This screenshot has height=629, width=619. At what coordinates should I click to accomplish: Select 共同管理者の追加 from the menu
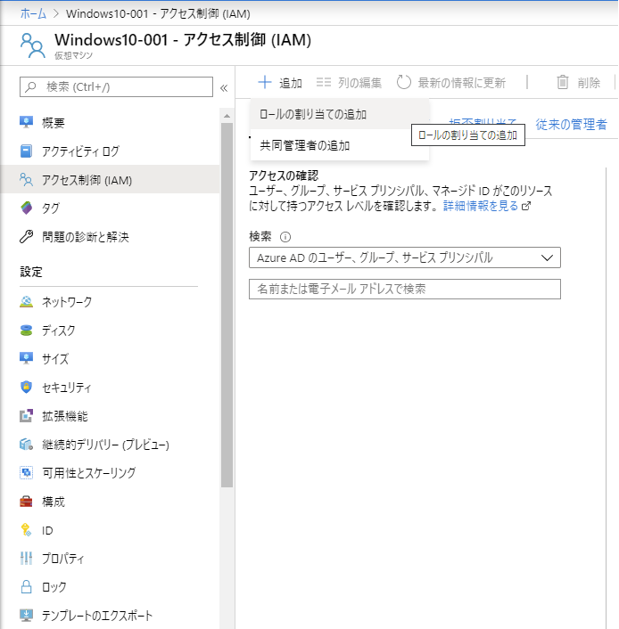tap(340, 145)
